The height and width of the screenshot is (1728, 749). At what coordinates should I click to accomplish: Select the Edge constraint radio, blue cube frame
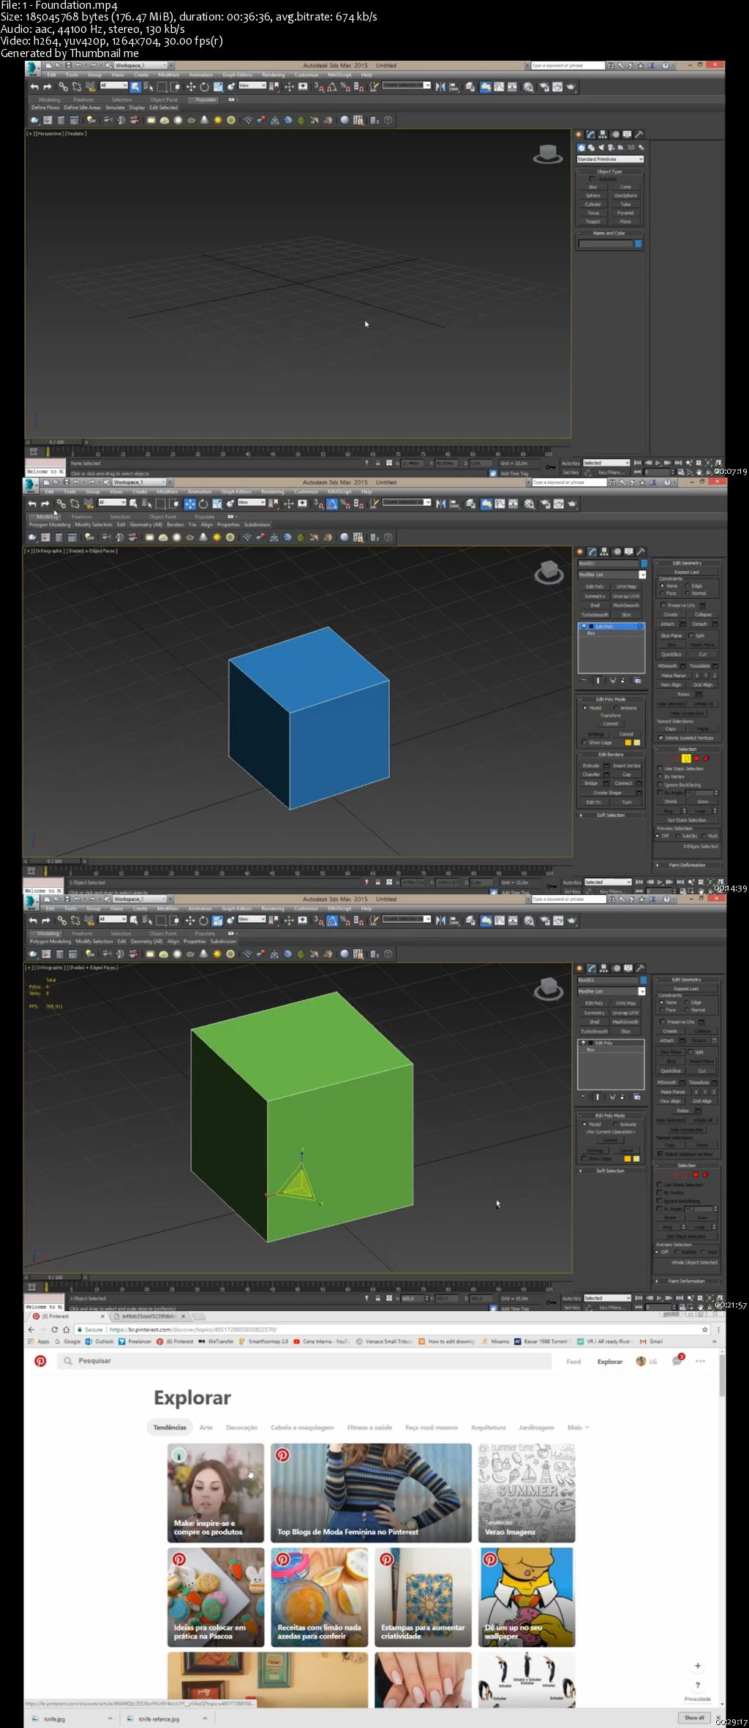[x=687, y=586]
